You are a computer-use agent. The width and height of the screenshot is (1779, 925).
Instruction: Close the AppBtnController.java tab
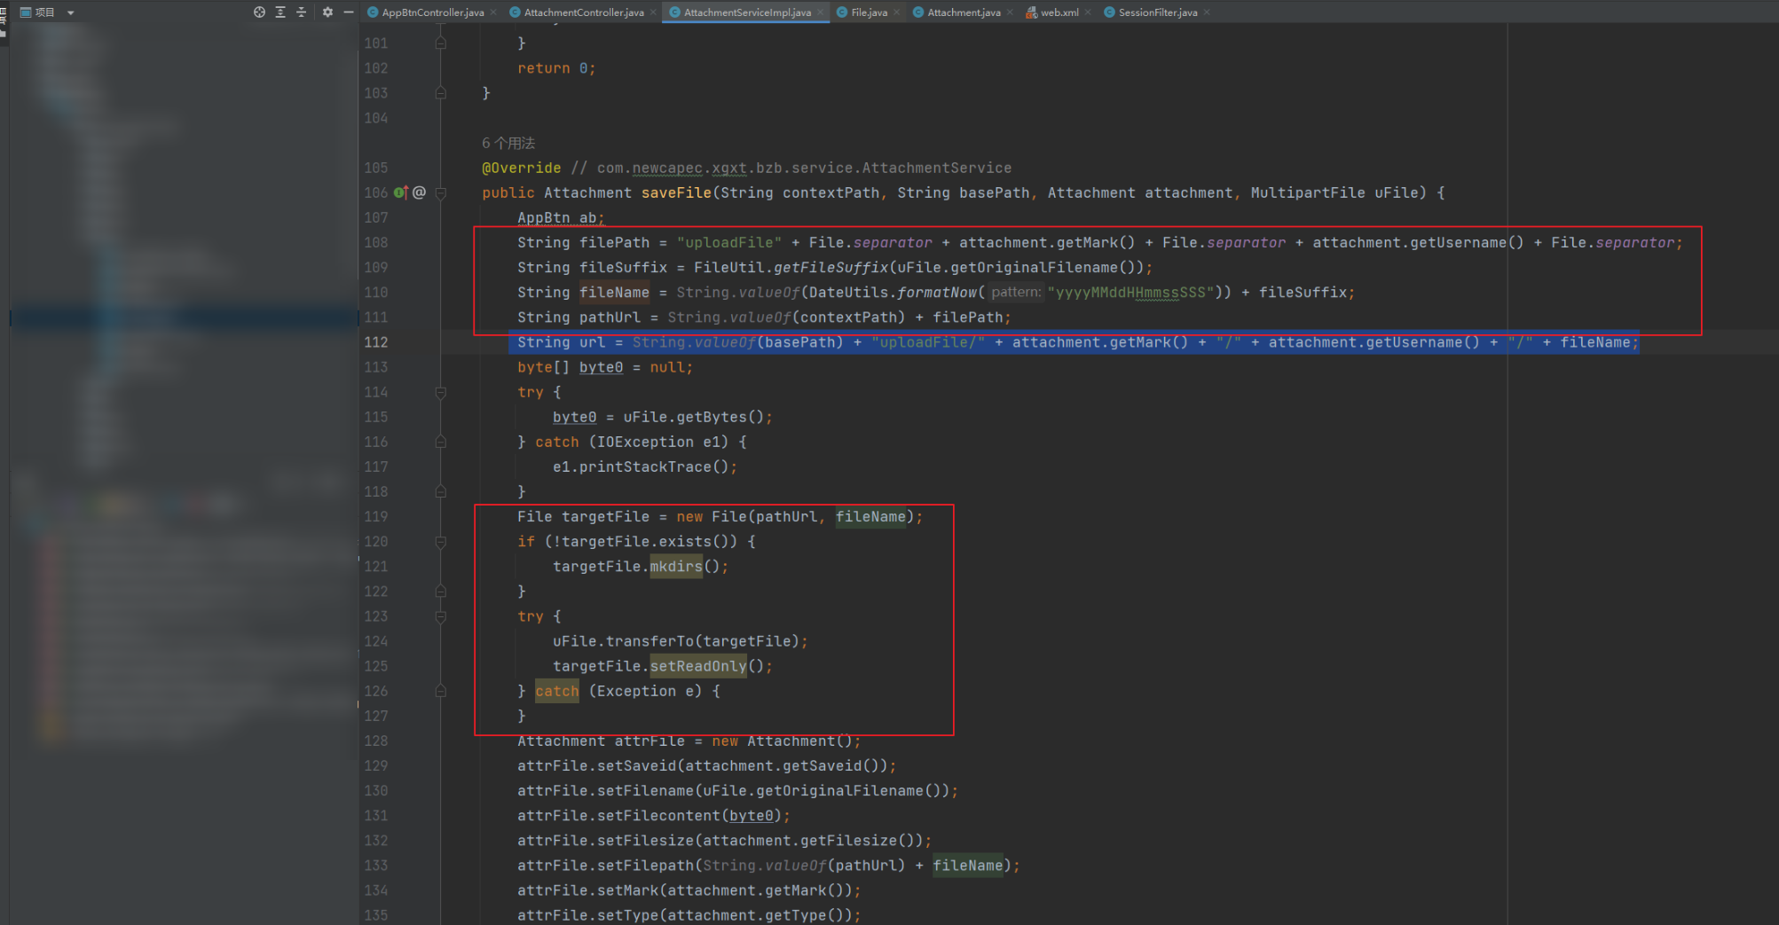[493, 12]
